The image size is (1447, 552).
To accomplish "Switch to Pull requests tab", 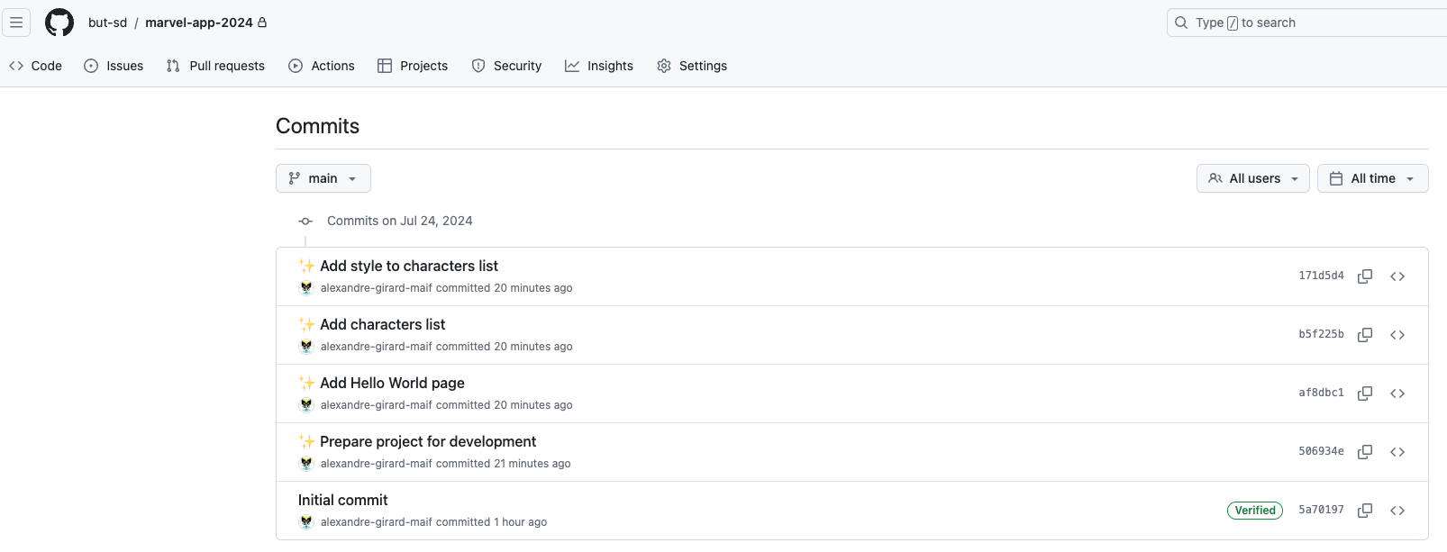I will point(215,66).
